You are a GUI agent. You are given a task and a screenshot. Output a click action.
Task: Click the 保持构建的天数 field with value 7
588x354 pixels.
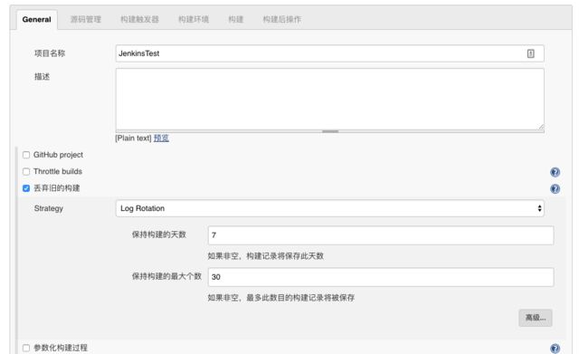coord(381,235)
